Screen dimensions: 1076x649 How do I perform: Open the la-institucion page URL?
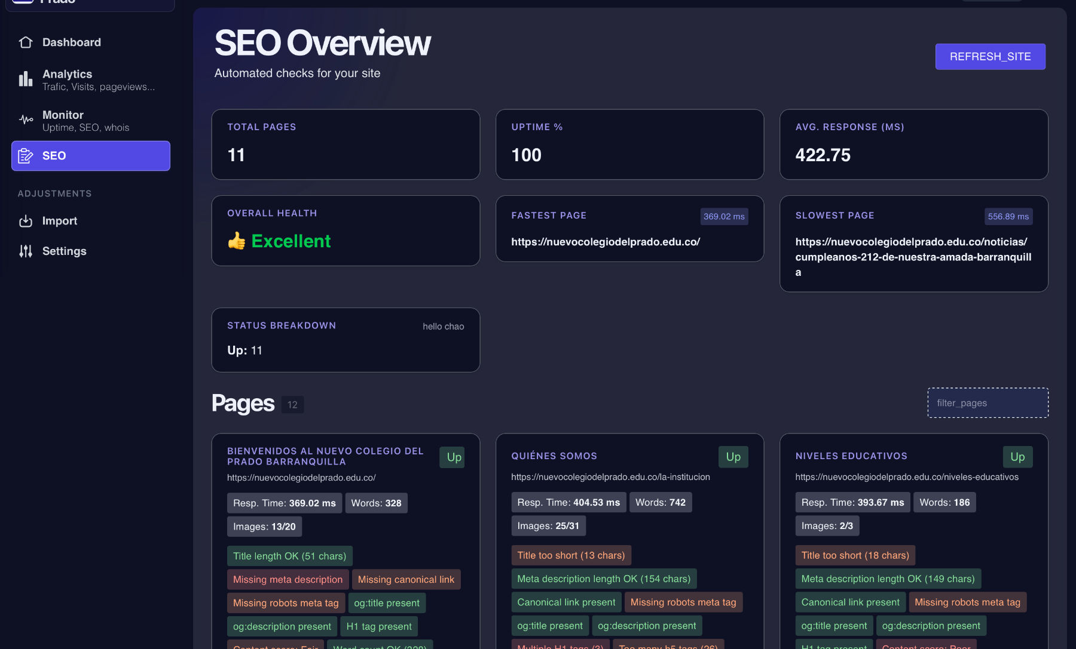coord(610,477)
